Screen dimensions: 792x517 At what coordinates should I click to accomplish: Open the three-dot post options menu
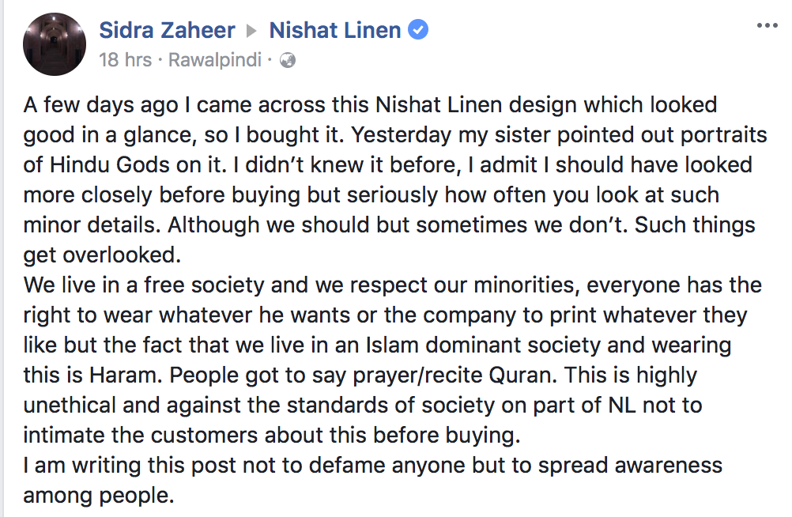(x=767, y=25)
